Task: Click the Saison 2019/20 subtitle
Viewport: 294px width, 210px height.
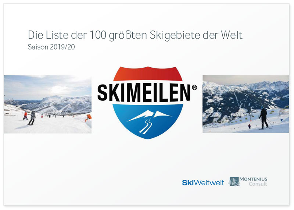Action: 51,47
